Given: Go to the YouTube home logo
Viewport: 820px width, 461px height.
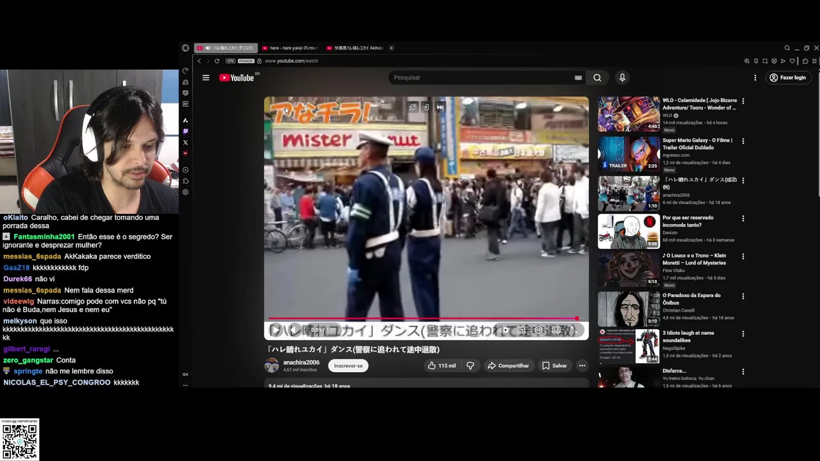Looking at the screenshot, I should click(x=236, y=77).
